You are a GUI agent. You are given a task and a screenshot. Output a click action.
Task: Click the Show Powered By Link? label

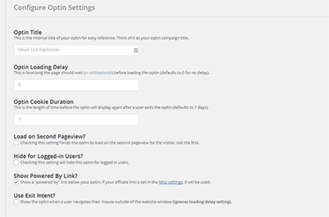(46, 176)
